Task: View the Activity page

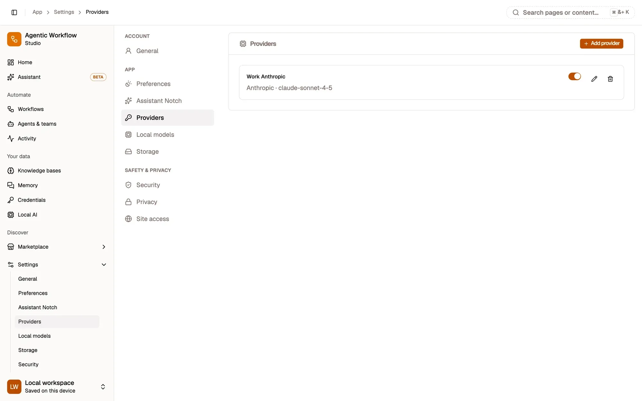Action: pos(57,139)
